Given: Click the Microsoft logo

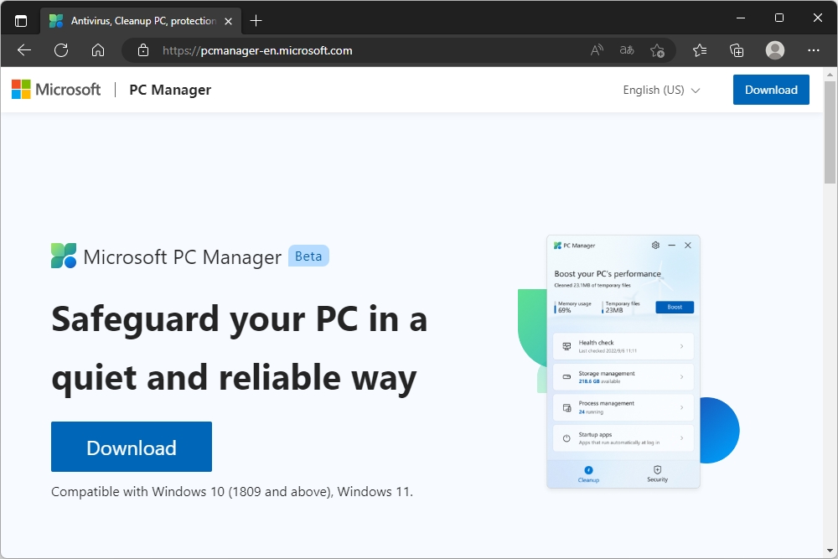Looking at the screenshot, I should click(x=21, y=89).
